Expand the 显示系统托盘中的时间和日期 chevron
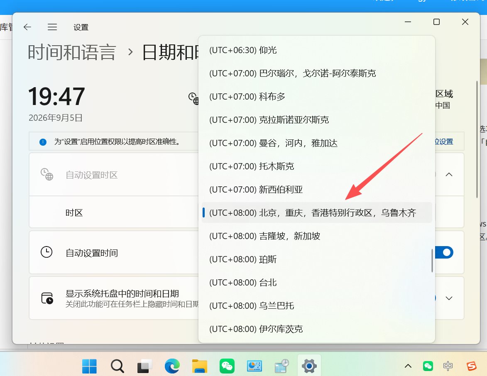 point(449,298)
